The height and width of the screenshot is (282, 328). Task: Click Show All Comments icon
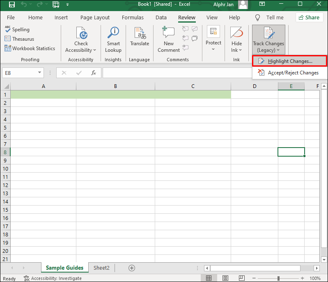195,38
